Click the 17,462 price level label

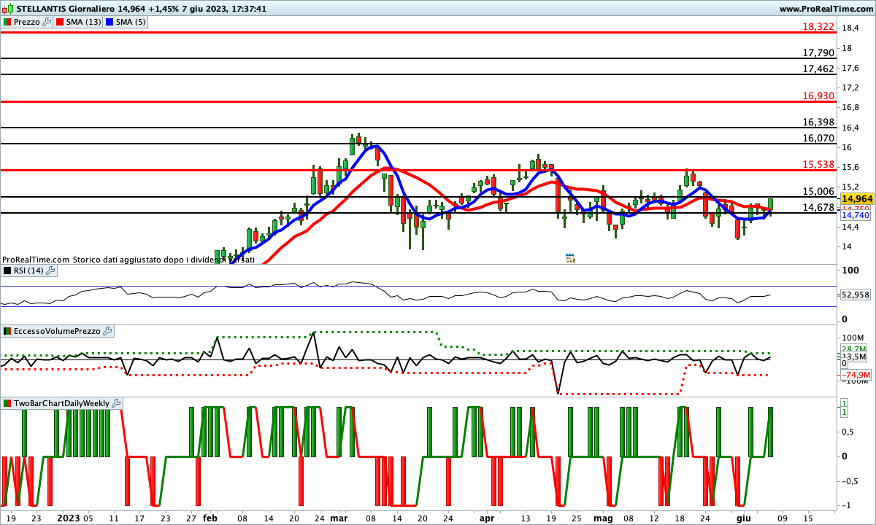tap(818, 69)
